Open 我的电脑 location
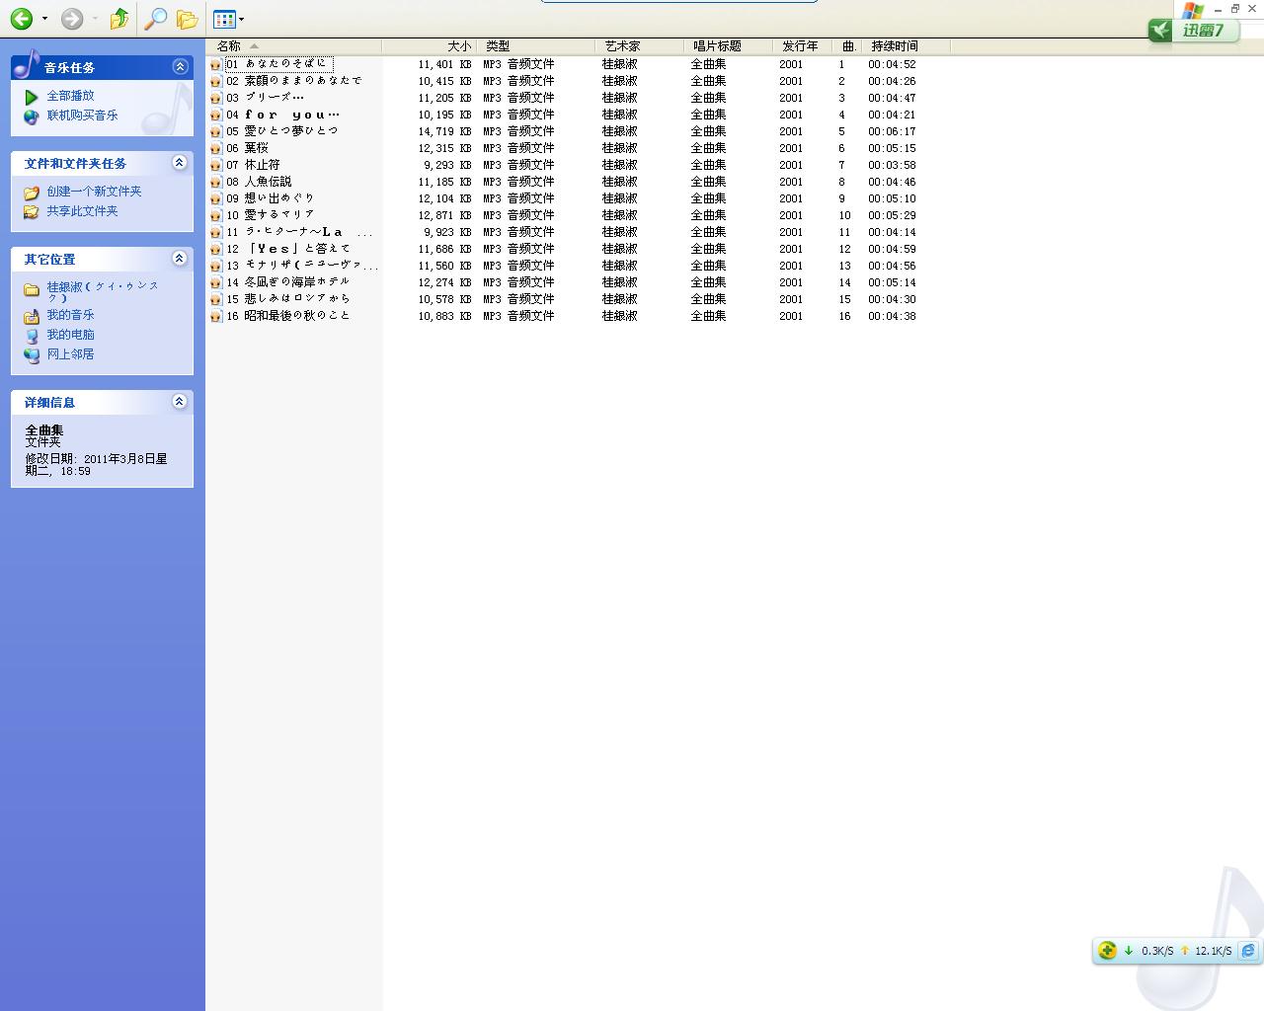The width and height of the screenshot is (1264, 1011). tap(70, 335)
